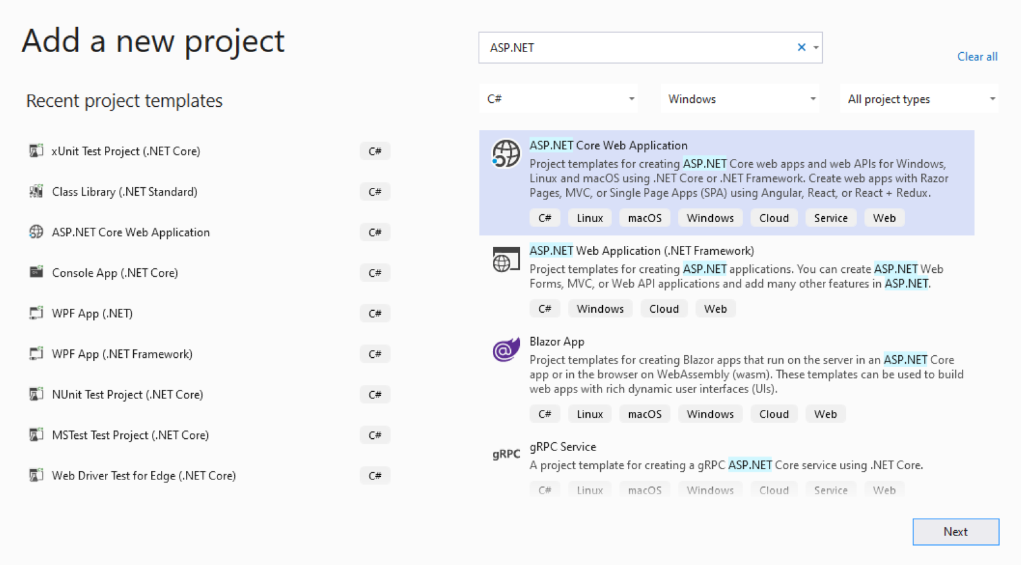Click the C# tag next to Class Library
This screenshot has height=565, width=1021.
[375, 192]
